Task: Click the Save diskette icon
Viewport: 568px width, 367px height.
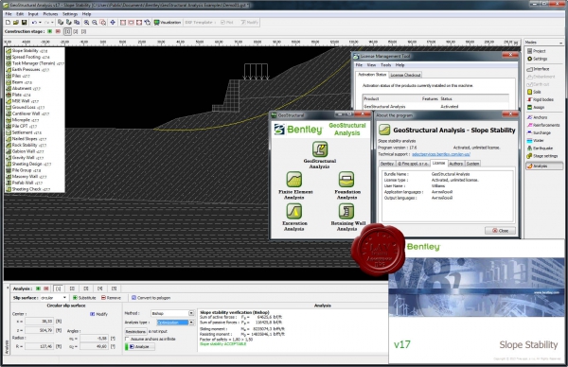Action: click(24, 23)
